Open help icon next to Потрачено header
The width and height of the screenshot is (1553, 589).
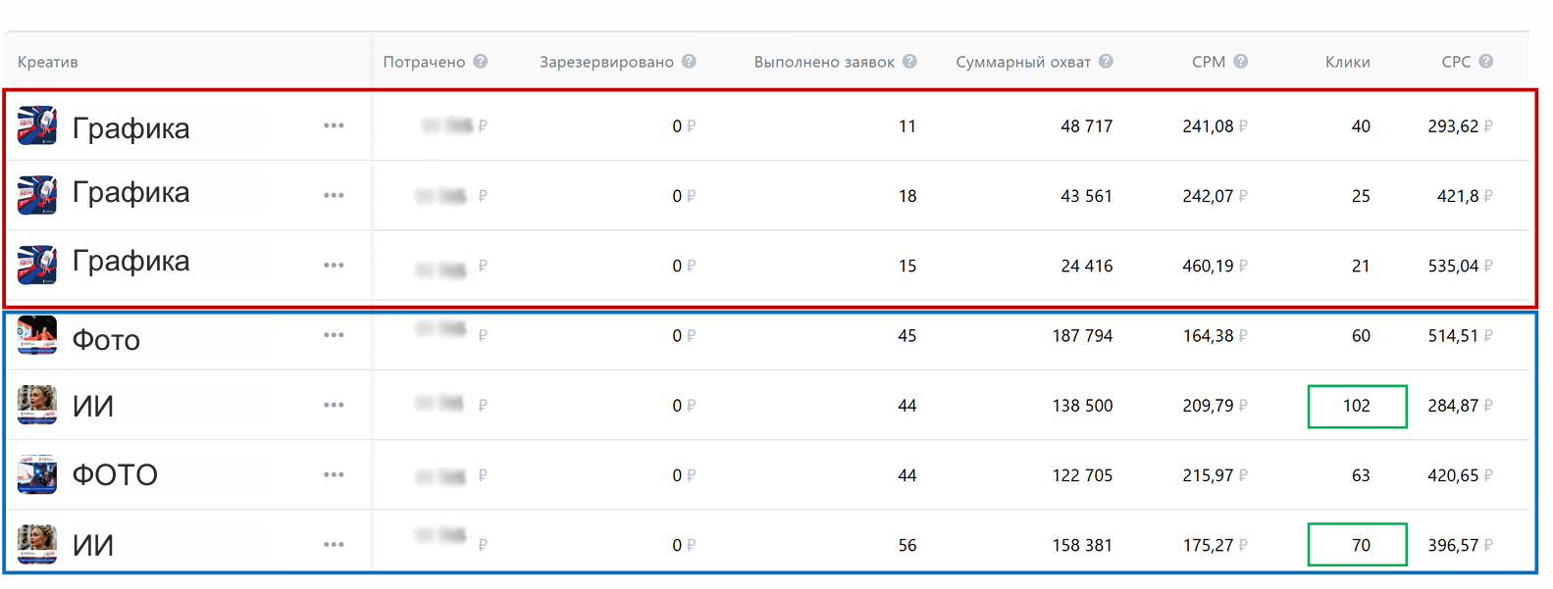click(x=481, y=61)
